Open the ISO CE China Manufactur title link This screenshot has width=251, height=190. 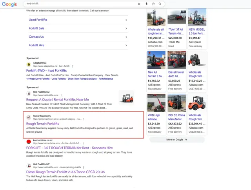[176, 117]
